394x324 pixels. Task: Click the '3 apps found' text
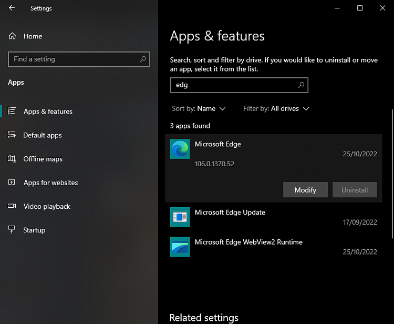point(190,126)
